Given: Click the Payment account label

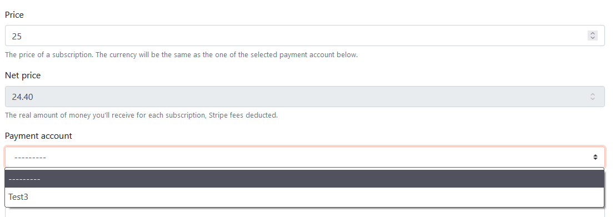Looking at the screenshot, I should 38,136.
